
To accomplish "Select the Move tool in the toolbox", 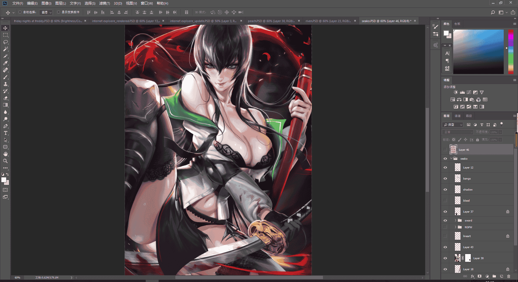I will tap(5, 28).
